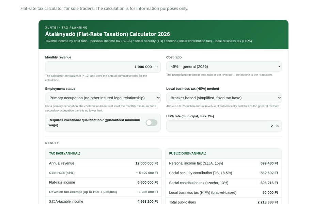Image resolution: width=327 pixels, height=204 pixels.
Task: Click the Social security contribution value 862 692 Ft
Action: click(269, 173)
